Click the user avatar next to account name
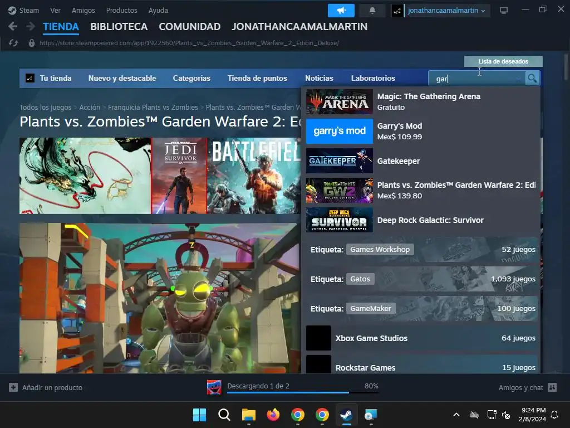The width and height of the screenshot is (570, 428). [397, 11]
